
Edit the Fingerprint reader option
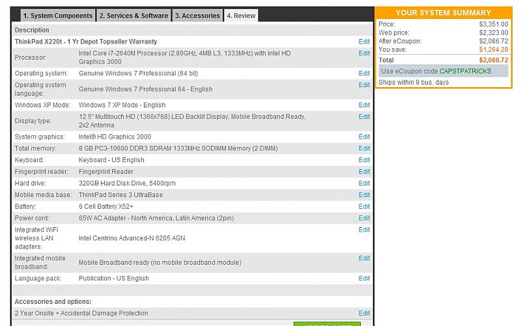point(364,172)
